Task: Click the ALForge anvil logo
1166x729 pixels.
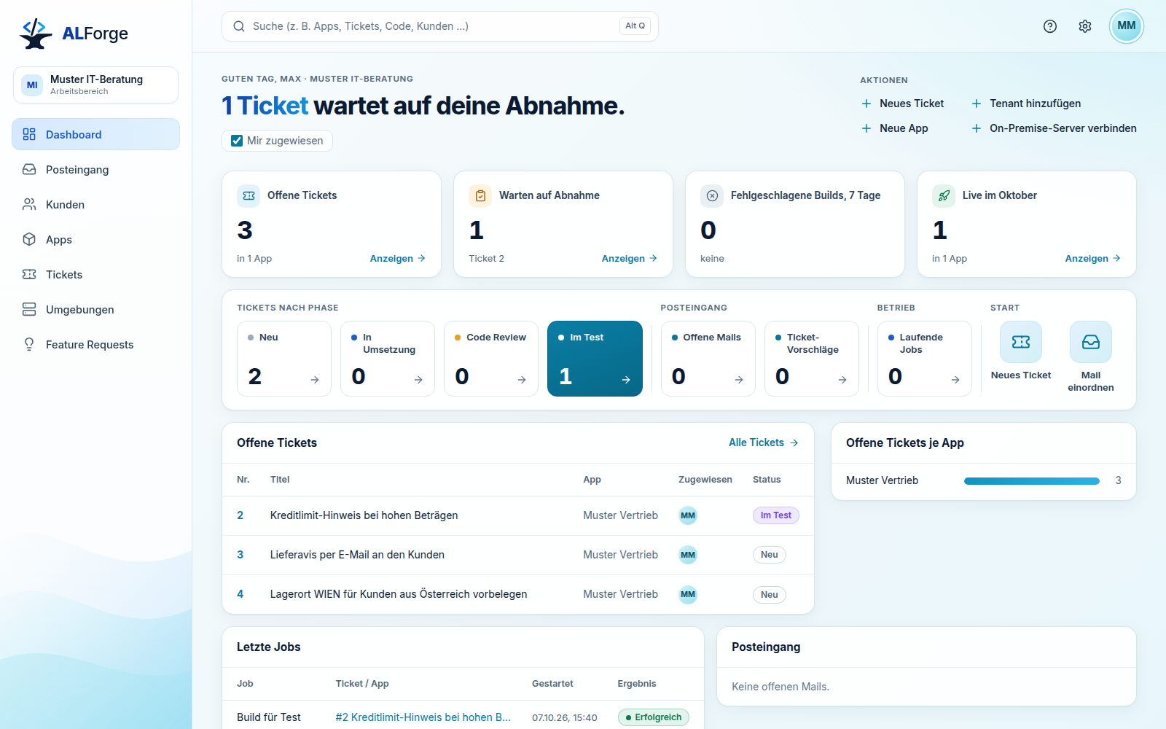Action: click(x=36, y=34)
